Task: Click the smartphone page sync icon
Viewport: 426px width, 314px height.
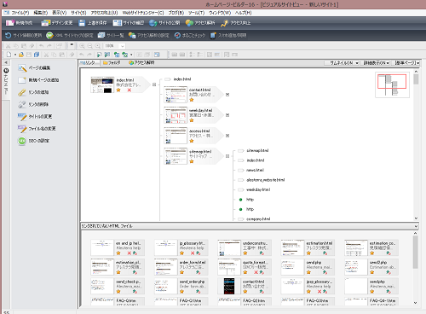Action: 213,35
